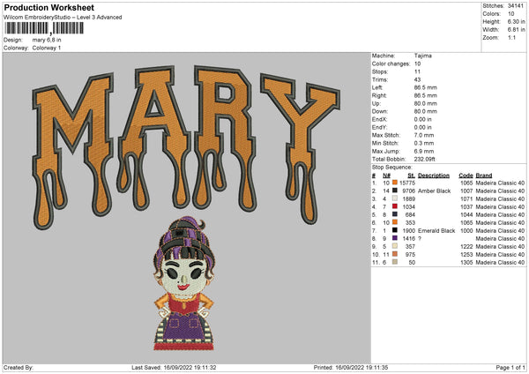Click the Production Worksheet title
Image resolution: width=529 pixels, height=374 pixels.
pos(49,8)
